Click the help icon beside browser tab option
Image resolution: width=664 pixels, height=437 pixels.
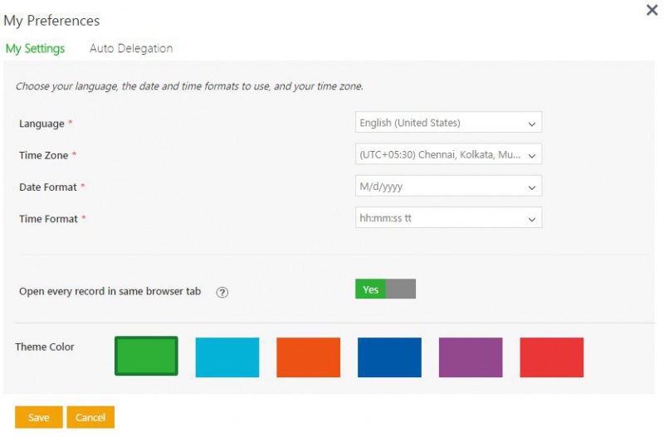[x=222, y=292]
